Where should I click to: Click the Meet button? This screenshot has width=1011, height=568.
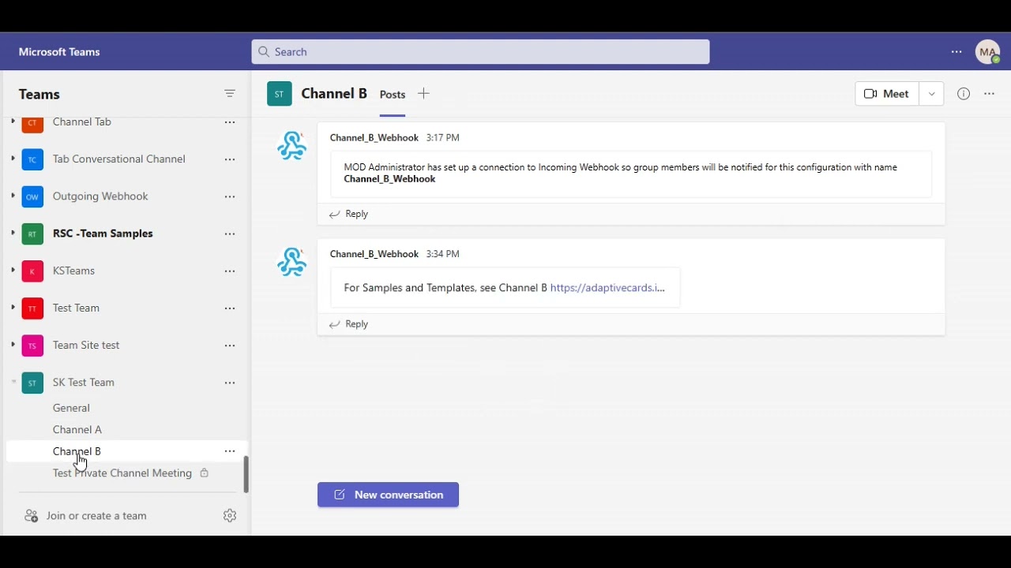pos(887,94)
